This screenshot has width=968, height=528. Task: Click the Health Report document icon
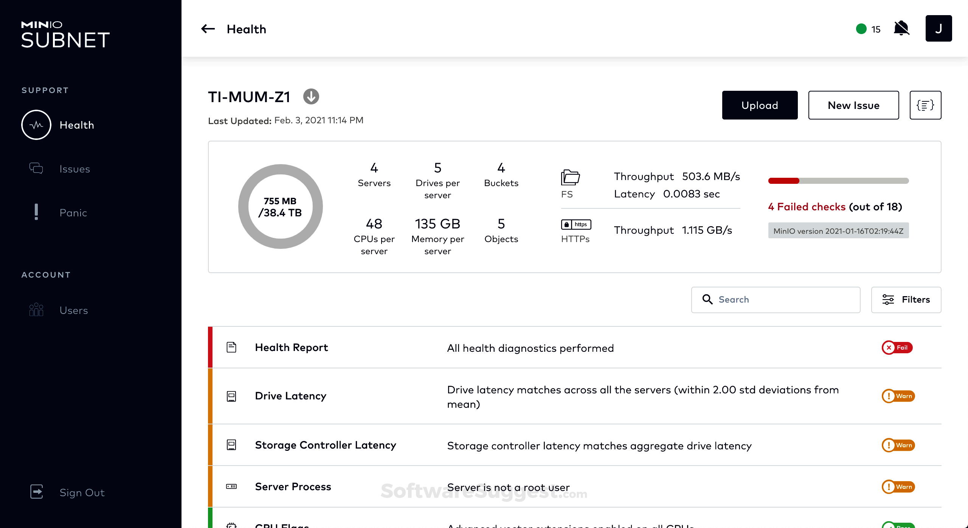click(231, 347)
